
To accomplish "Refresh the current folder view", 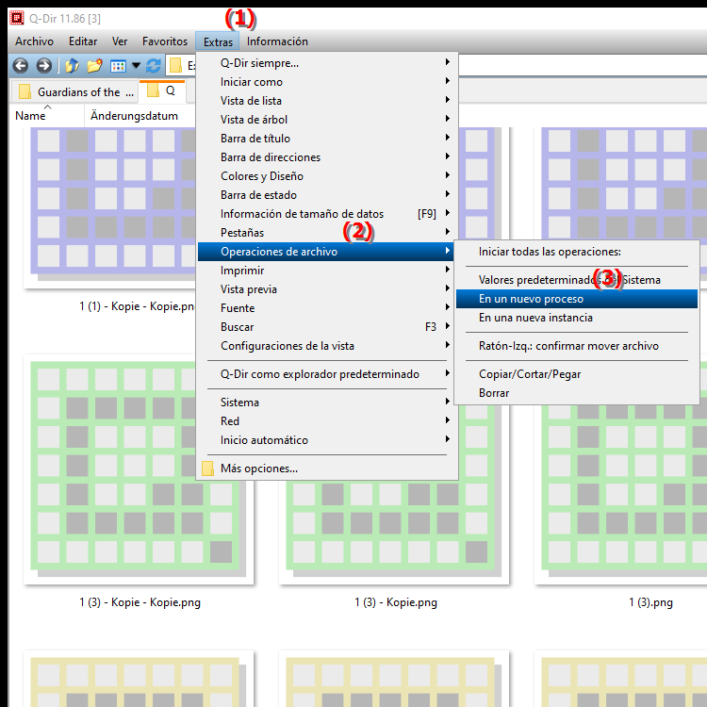I will click(154, 66).
